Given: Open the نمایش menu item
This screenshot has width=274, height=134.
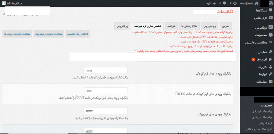Looking at the screenshot, I should (x=263, y=52).
